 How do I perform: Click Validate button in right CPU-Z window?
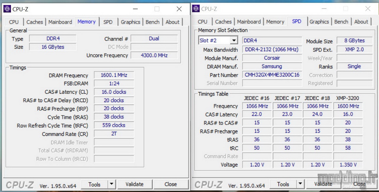click(323, 184)
